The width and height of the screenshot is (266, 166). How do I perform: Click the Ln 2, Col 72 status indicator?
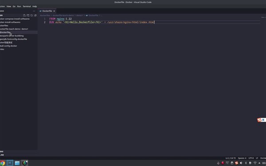pos(231,158)
